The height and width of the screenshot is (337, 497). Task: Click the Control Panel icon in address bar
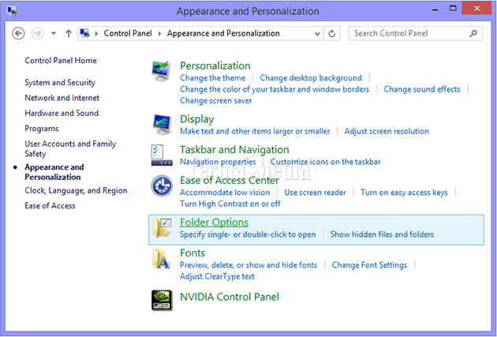[x=85, y=33]
